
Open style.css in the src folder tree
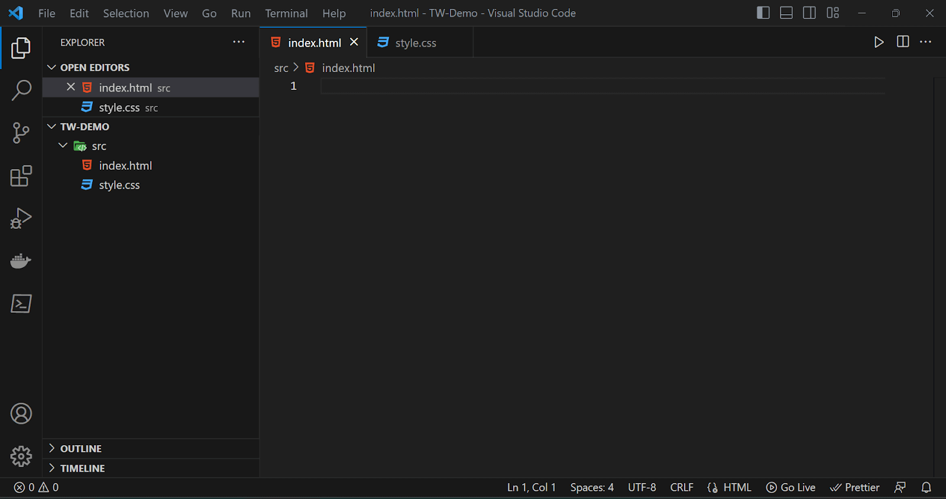click(x=151, y=185)
